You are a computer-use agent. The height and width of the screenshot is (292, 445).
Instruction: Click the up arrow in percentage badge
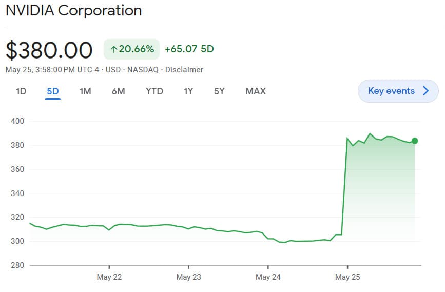click(113, 49)
